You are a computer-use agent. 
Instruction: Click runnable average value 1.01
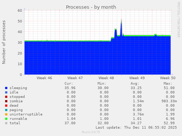pos(137,119)
